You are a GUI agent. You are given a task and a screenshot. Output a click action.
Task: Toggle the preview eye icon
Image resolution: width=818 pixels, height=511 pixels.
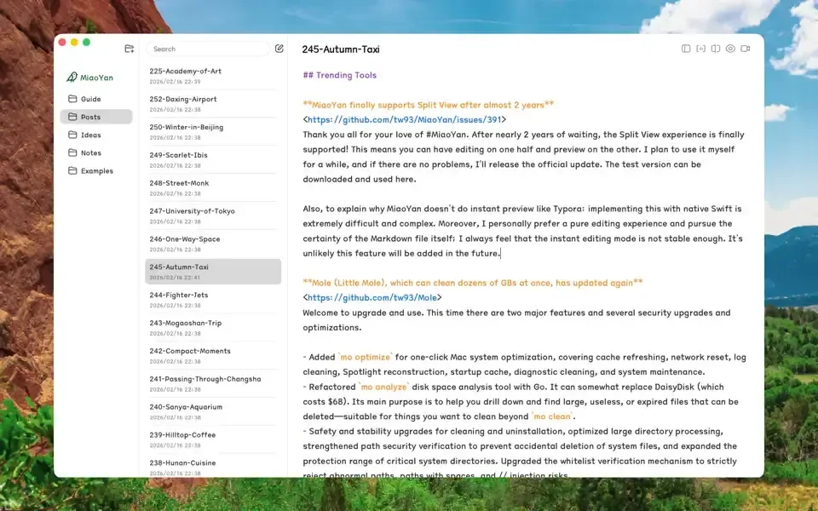tap(730, 49)
